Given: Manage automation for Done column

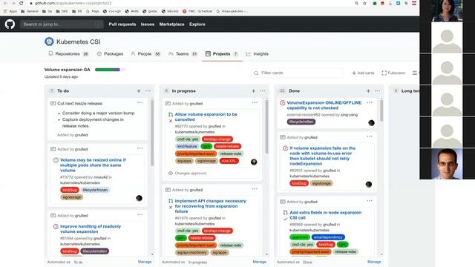Looking at the screenshot, I should (374, 262).
